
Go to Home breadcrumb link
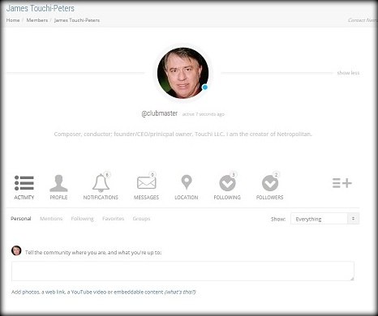[13, 20]
